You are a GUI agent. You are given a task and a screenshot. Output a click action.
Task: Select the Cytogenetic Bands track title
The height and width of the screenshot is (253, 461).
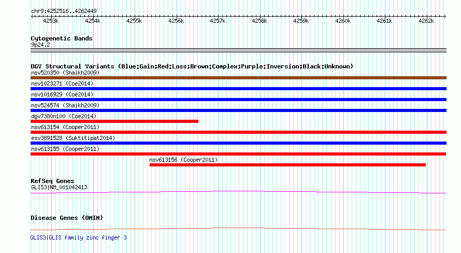pyautogui.click(x=62, y=38)
